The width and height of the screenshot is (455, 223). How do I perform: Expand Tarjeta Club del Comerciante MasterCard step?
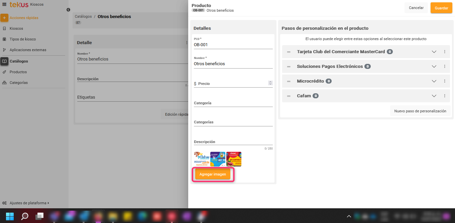click(x=434, y=52)
